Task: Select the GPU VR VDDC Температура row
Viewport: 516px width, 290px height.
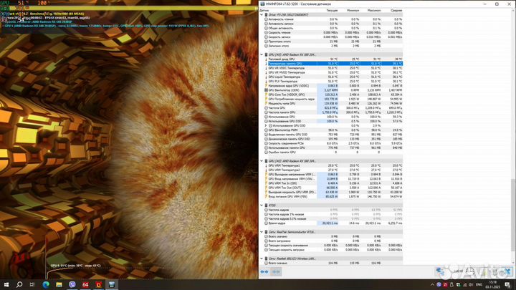Action: pyautogui.click(x=333, y=68)
